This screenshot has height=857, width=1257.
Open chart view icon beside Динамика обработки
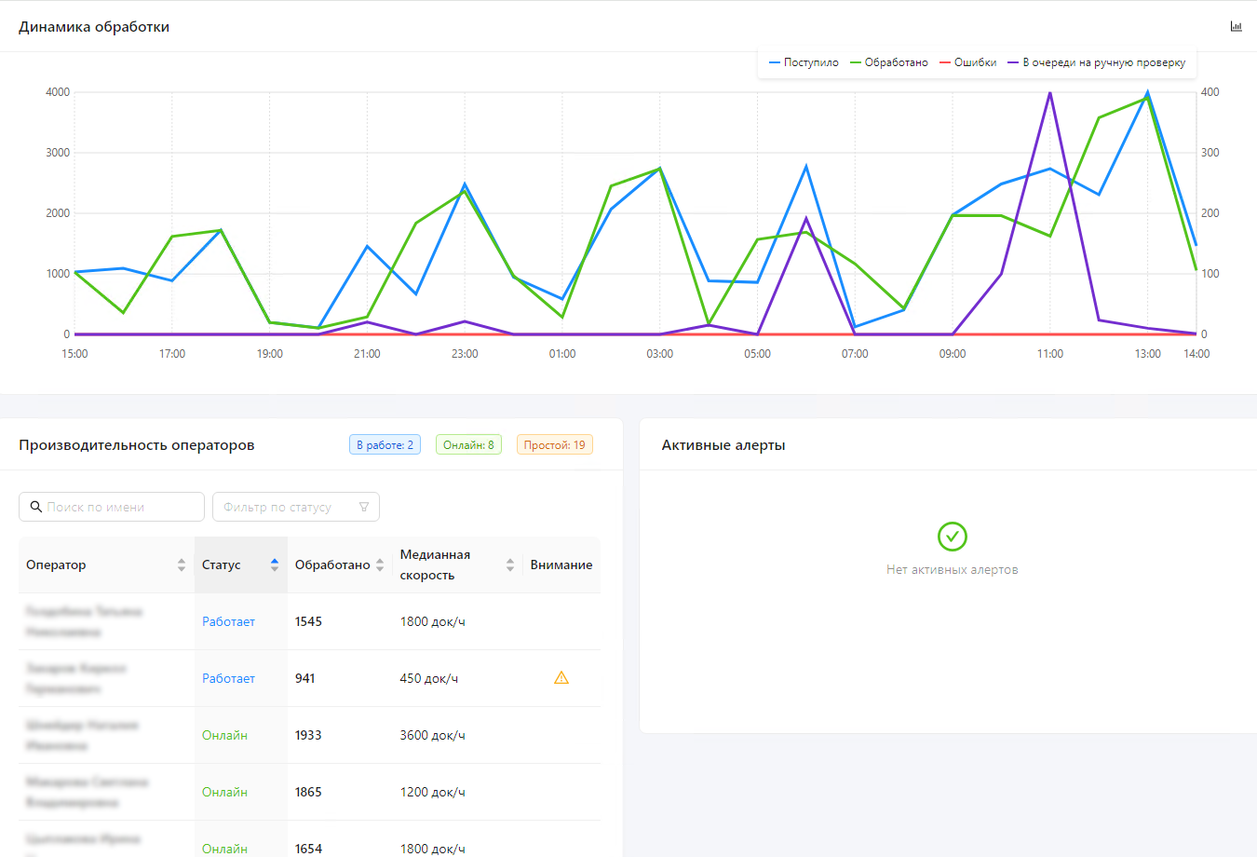coord(1236,26)
